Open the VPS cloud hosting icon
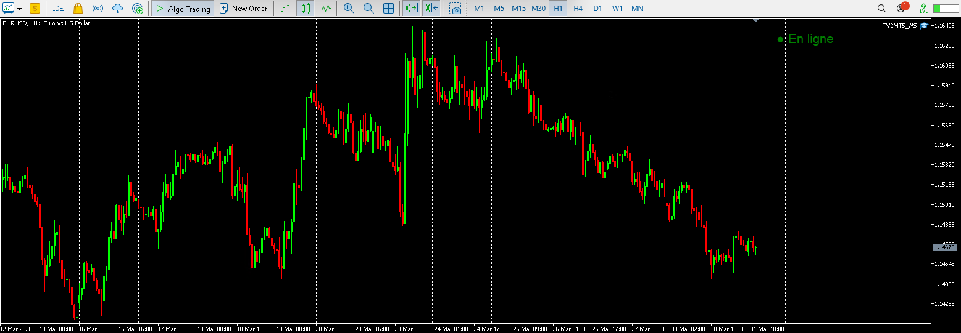The height and width of the screenshot is (333, 961). pos(117,9)
